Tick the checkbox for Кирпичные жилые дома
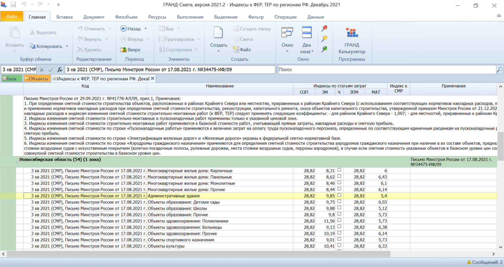 tap(339, 170)
